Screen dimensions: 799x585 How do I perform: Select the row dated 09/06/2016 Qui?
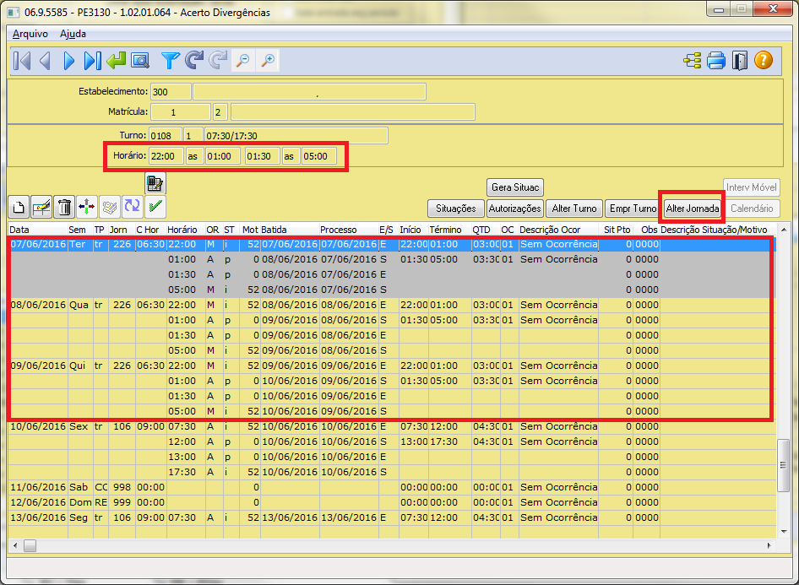391,366
